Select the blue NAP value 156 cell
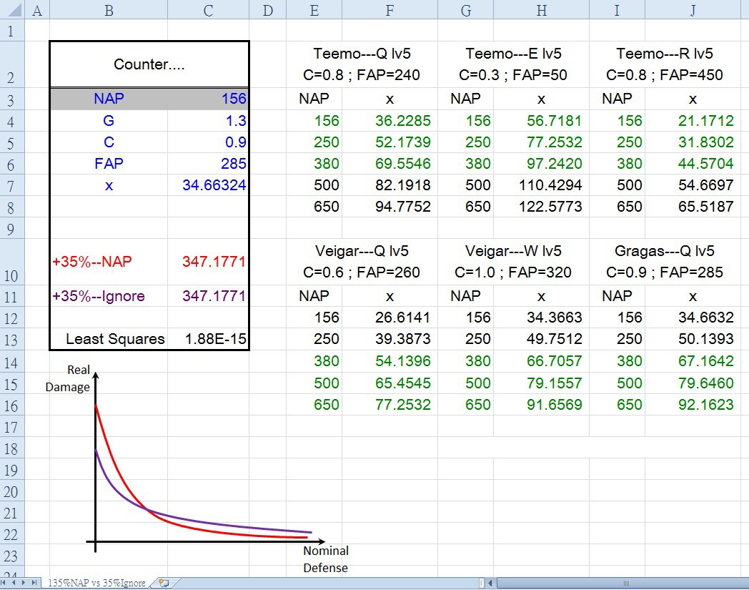The width and height of the screenshot is (749, 590). (x=208, y=99)
